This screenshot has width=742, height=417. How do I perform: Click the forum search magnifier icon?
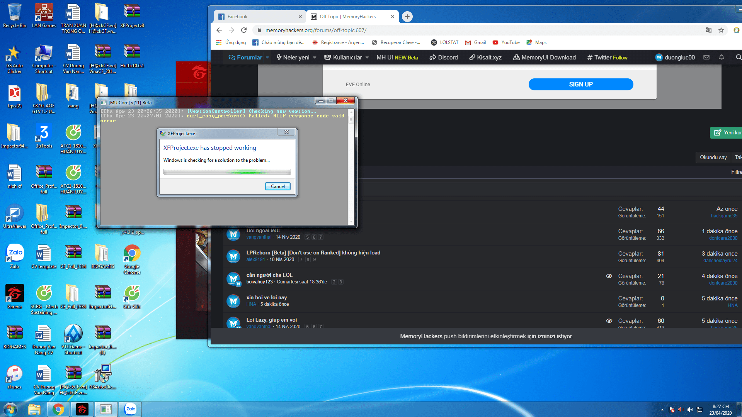point(739,58)
